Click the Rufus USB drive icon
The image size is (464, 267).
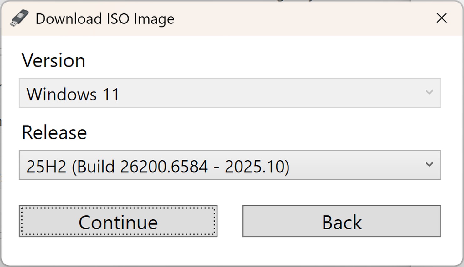pyautogui.click(x=19, y=18)
